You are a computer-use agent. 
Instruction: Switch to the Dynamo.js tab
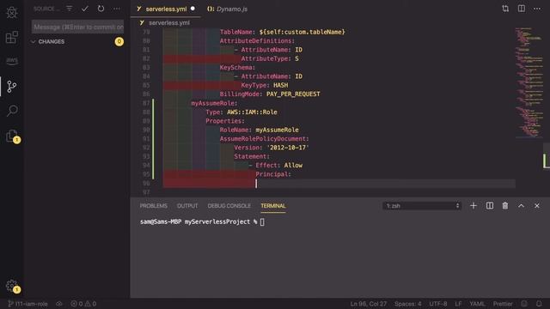[227, 9]
